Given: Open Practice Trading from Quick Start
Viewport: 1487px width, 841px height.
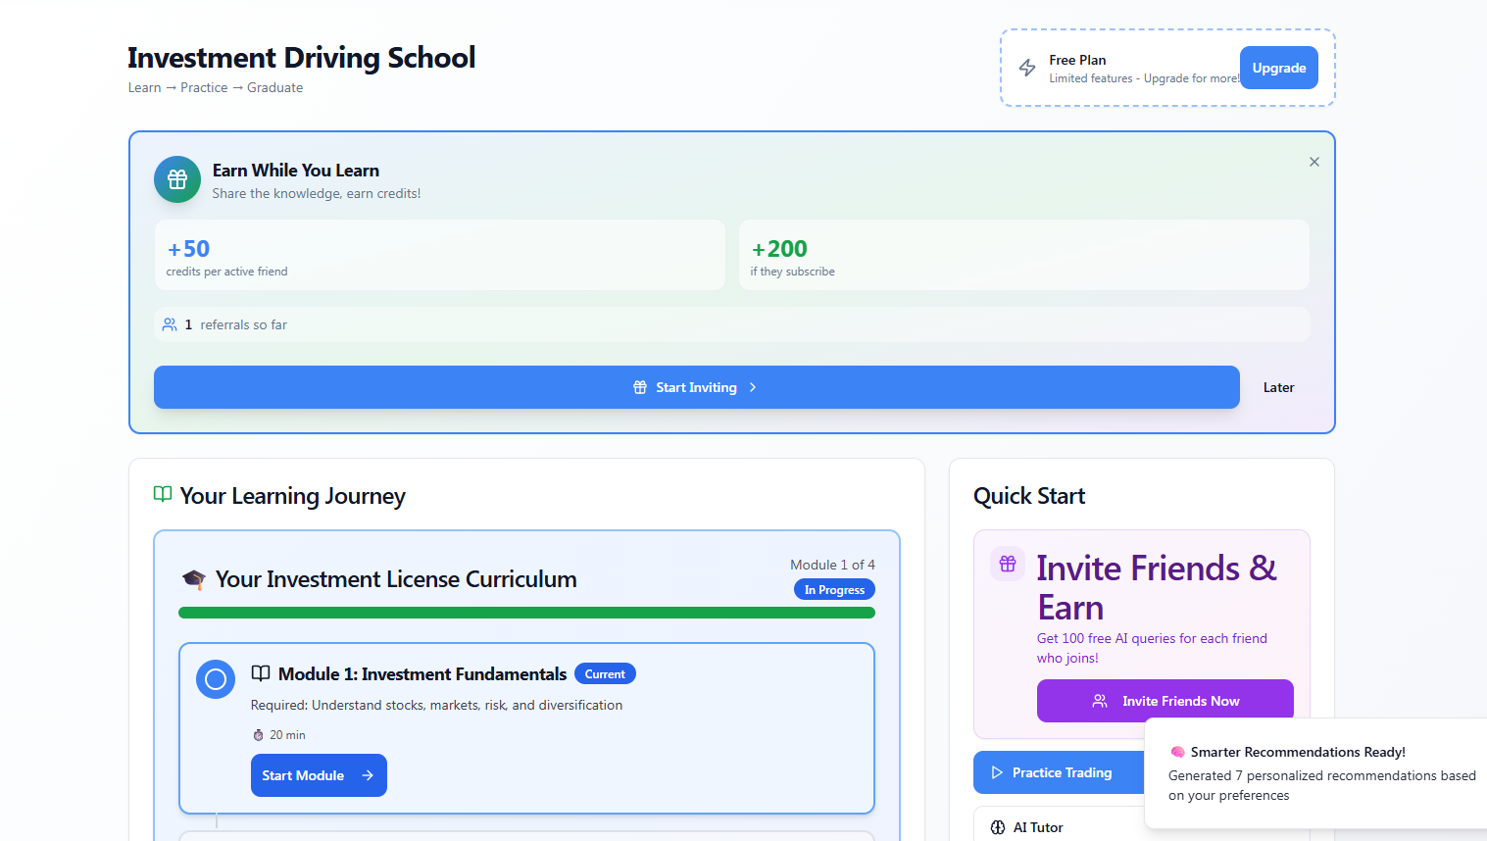Looking at the screenshot, I should click(x=1059, y=772).
